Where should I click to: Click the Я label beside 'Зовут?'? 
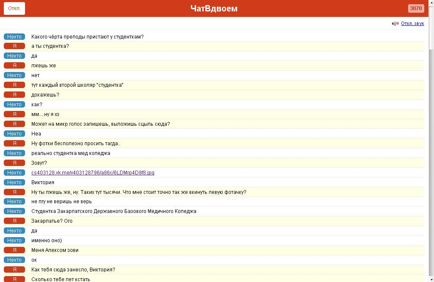[x=14, y=163]
